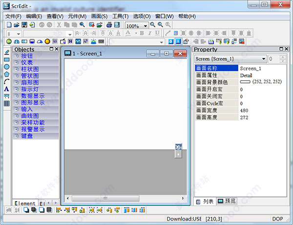Open the Screen {Screen_1} property dropdown
This screenshot has width=293, height=225.
264,59
